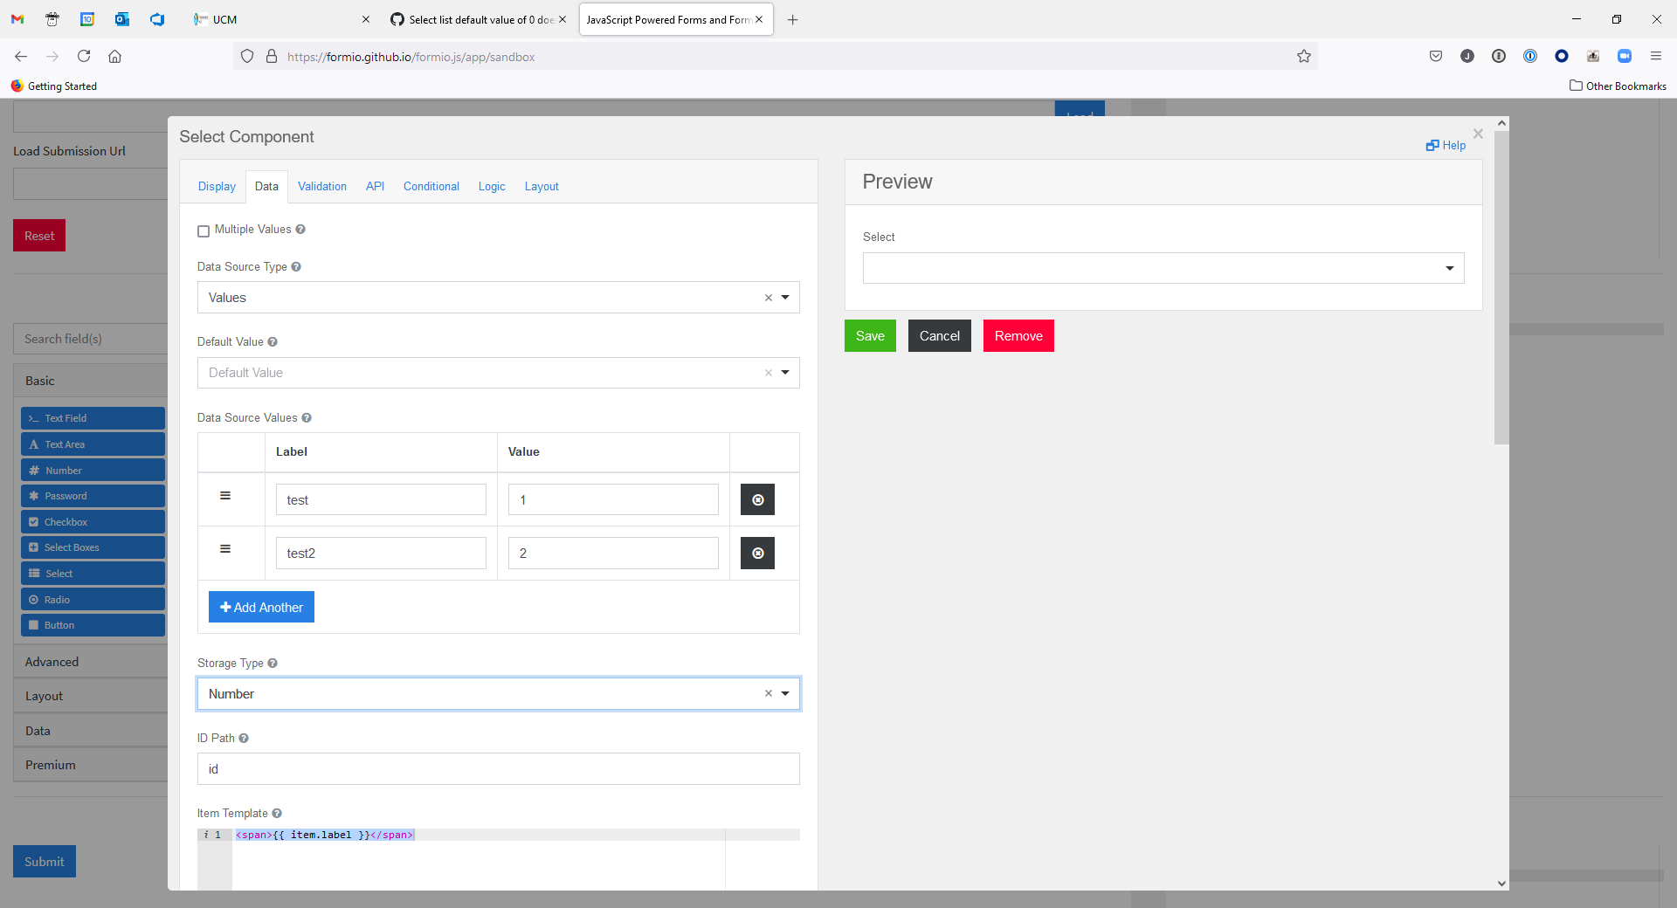Open the Preview Select dropdown
The image size is (1677, 908).
[x=1163, y=268]
